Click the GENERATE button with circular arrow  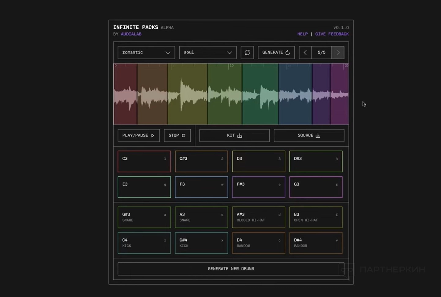point(276,53)
